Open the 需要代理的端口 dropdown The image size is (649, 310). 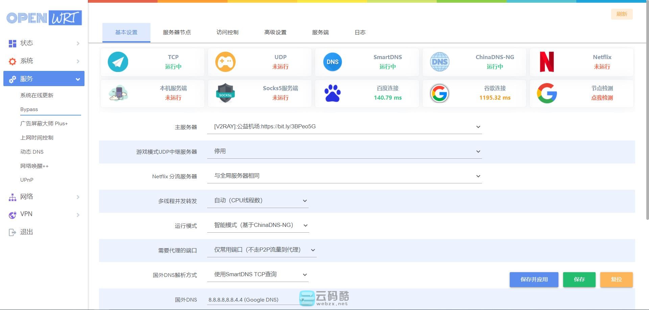point(262,250)
